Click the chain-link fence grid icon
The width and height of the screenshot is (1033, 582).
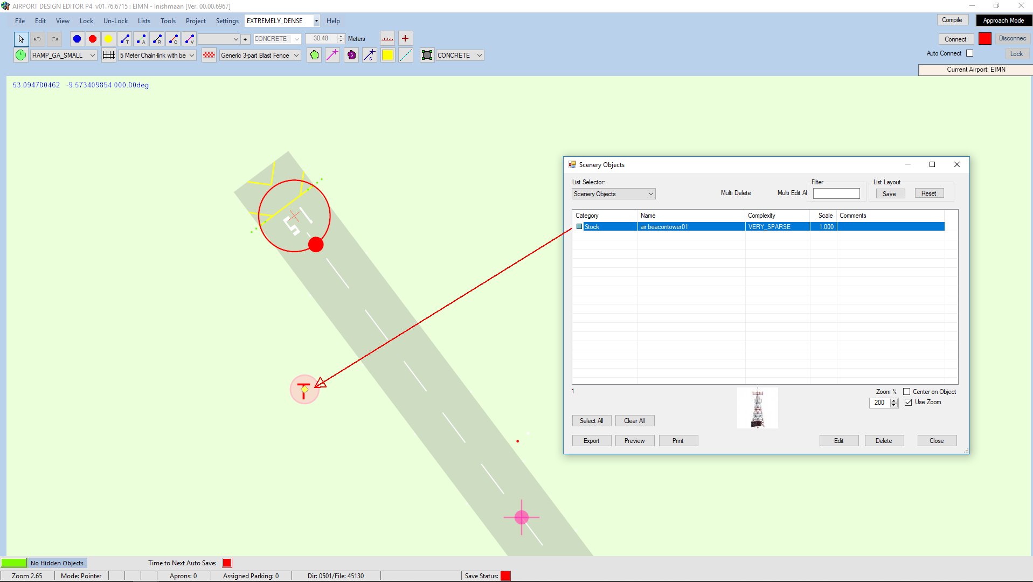[x=109, y=55]
